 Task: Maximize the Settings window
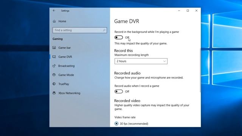(x=188, y=11)
